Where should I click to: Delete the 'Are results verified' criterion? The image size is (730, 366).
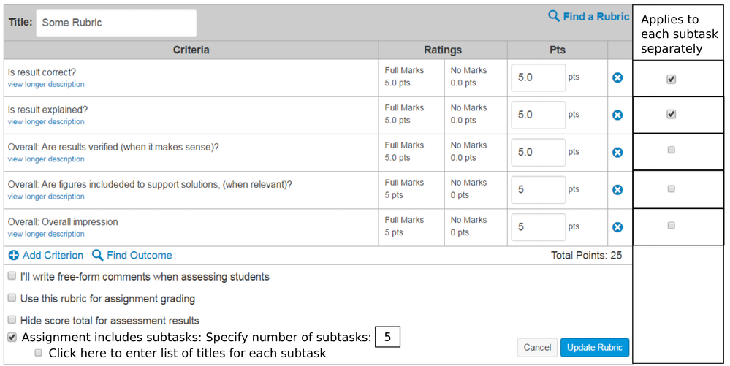617,152
